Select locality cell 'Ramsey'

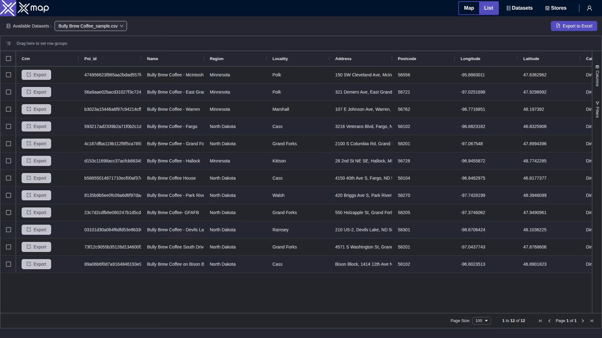click(280, 230)
